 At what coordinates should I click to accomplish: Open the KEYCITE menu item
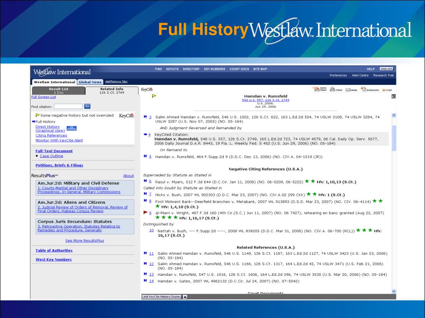[172, 69]
